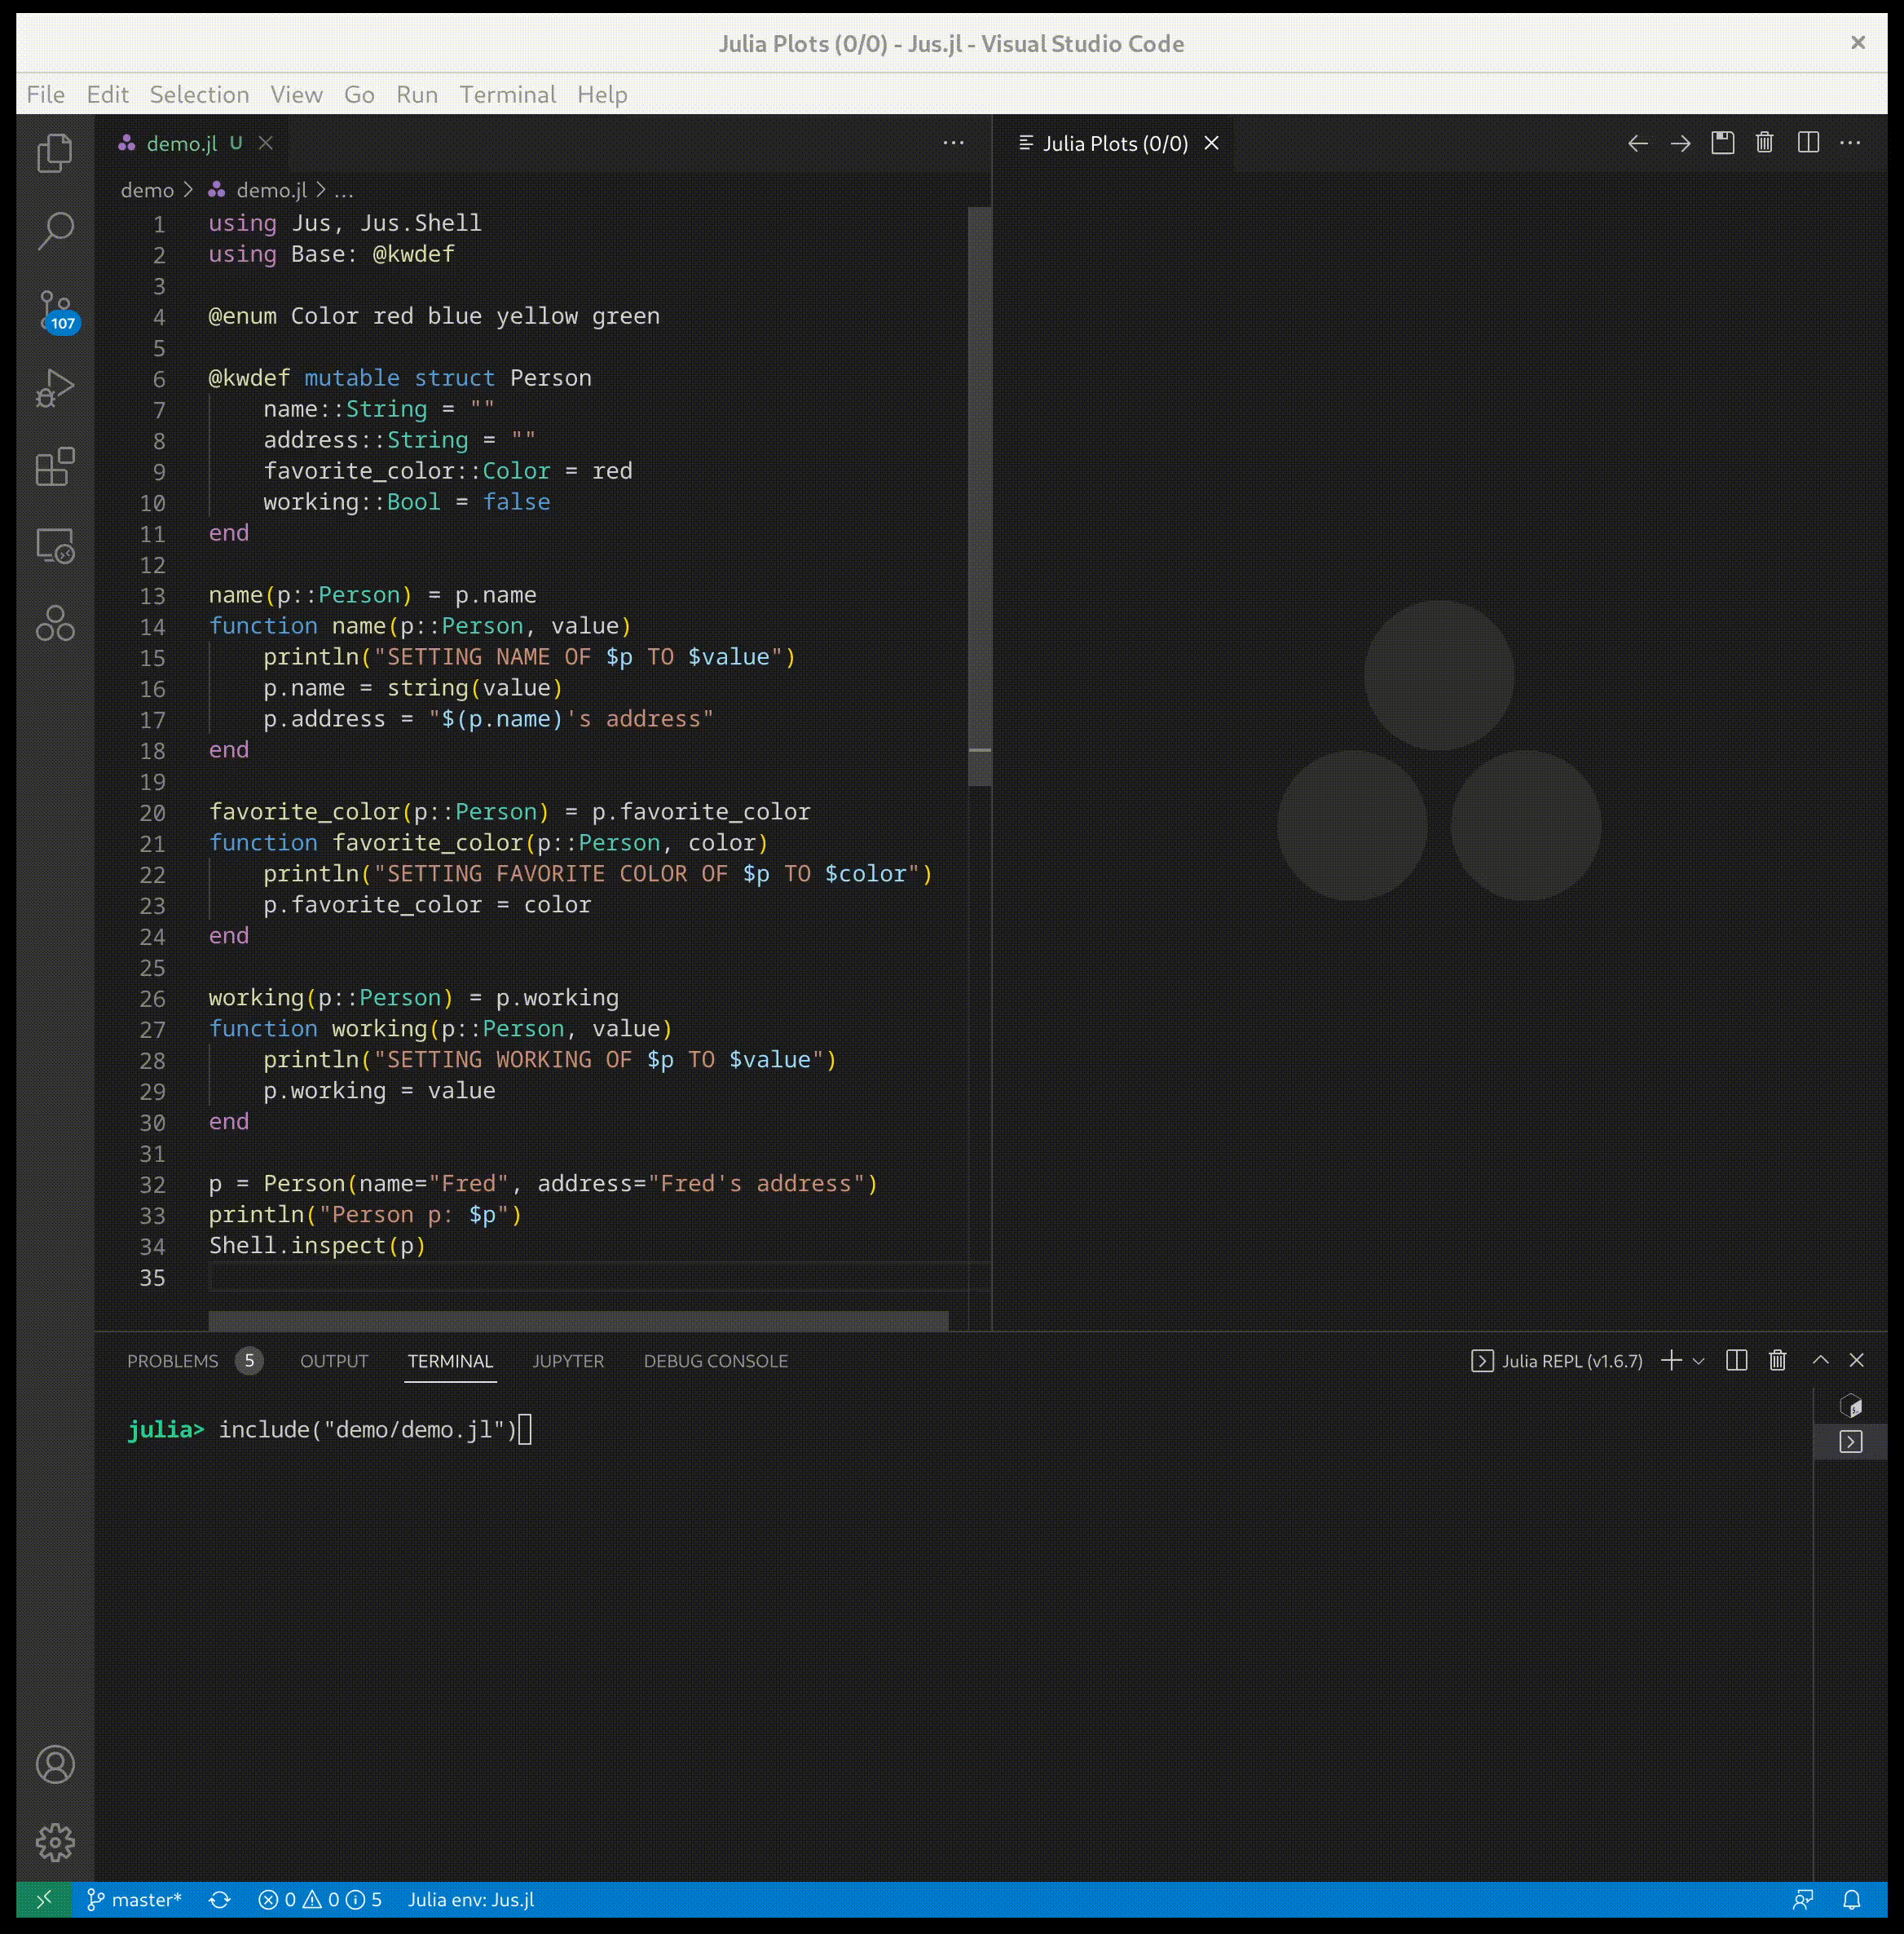The width and height of the screenshot is (1904, 1934).
Task: Open the Extensions view icon
Action: (x=55, y=466)
